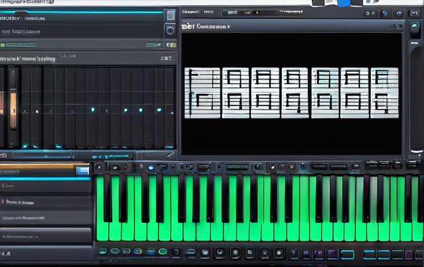The width and height of the screenshot is (424, 267).
Task: Click the sixth, last round pad below the keyboard
Action: pyautogui.click(x=279, y=253)
